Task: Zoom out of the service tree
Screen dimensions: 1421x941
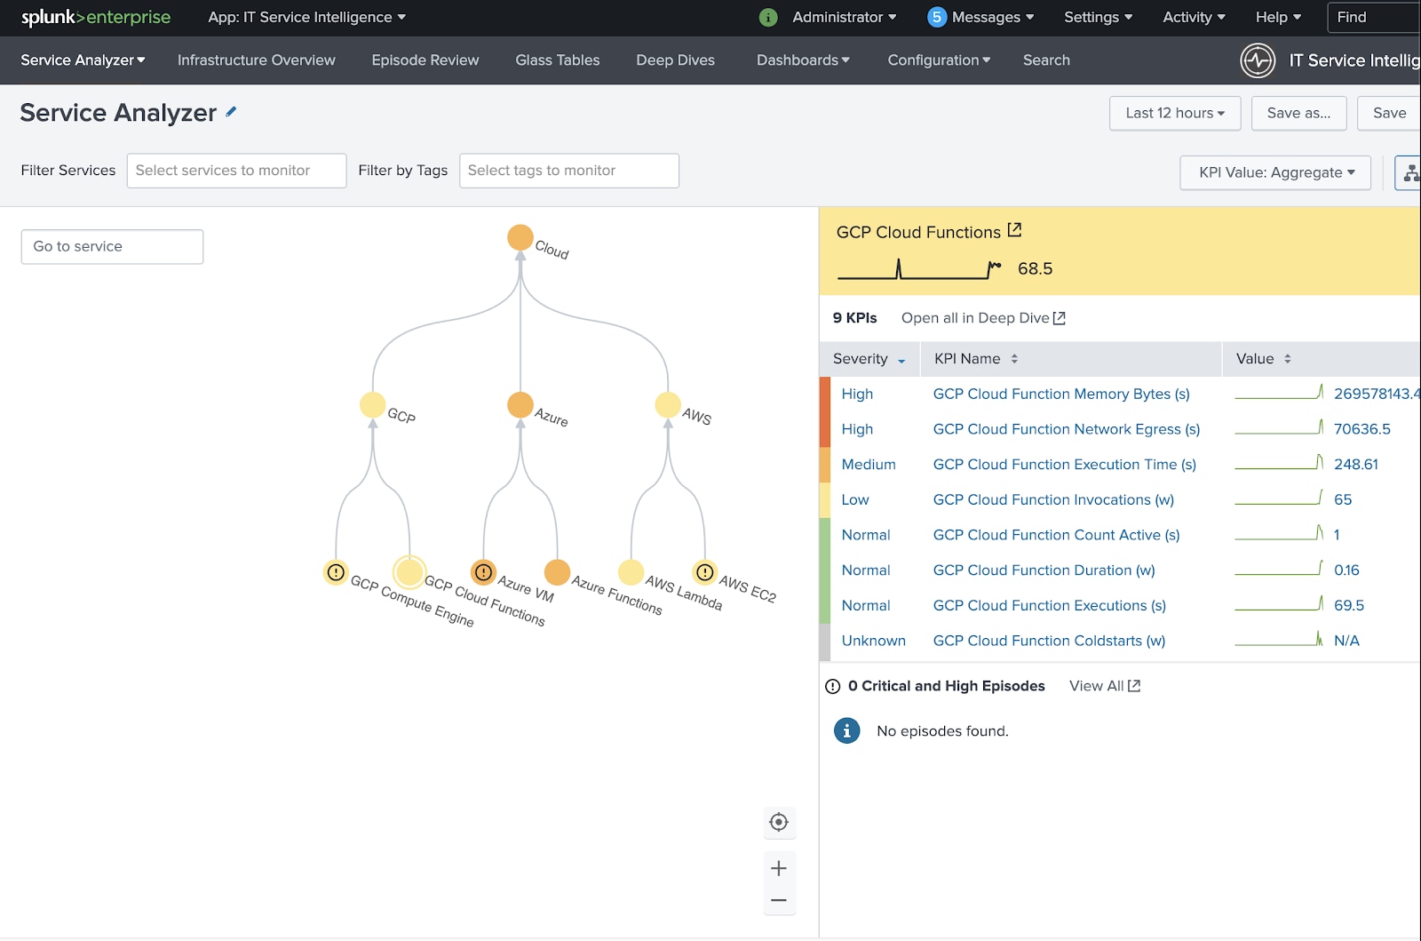Action: coord(779,900)
